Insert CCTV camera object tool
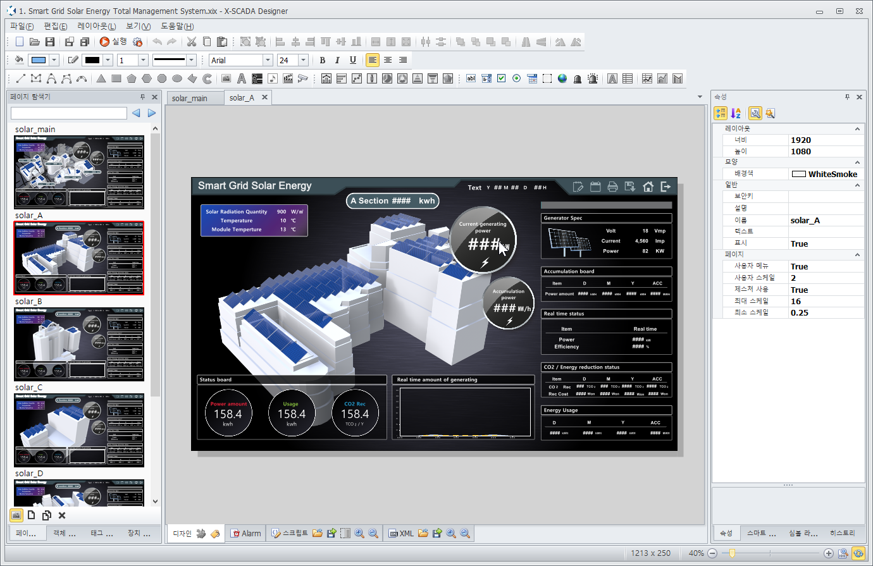Image resolution: width=873 pixels, height=566 pixels. coord(303,78)
